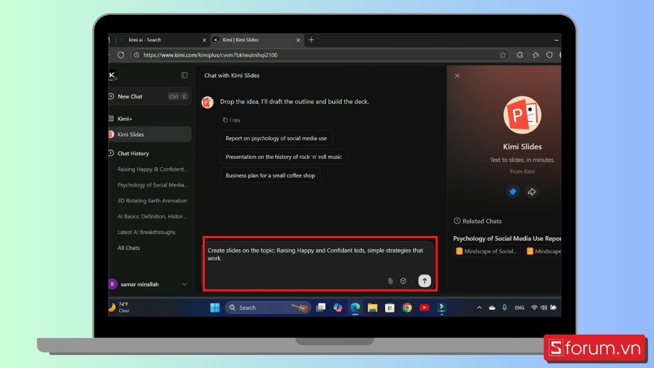Open Google Chrome on the taskbar
Screen dimensions: 654x368
tap(407, 307)
